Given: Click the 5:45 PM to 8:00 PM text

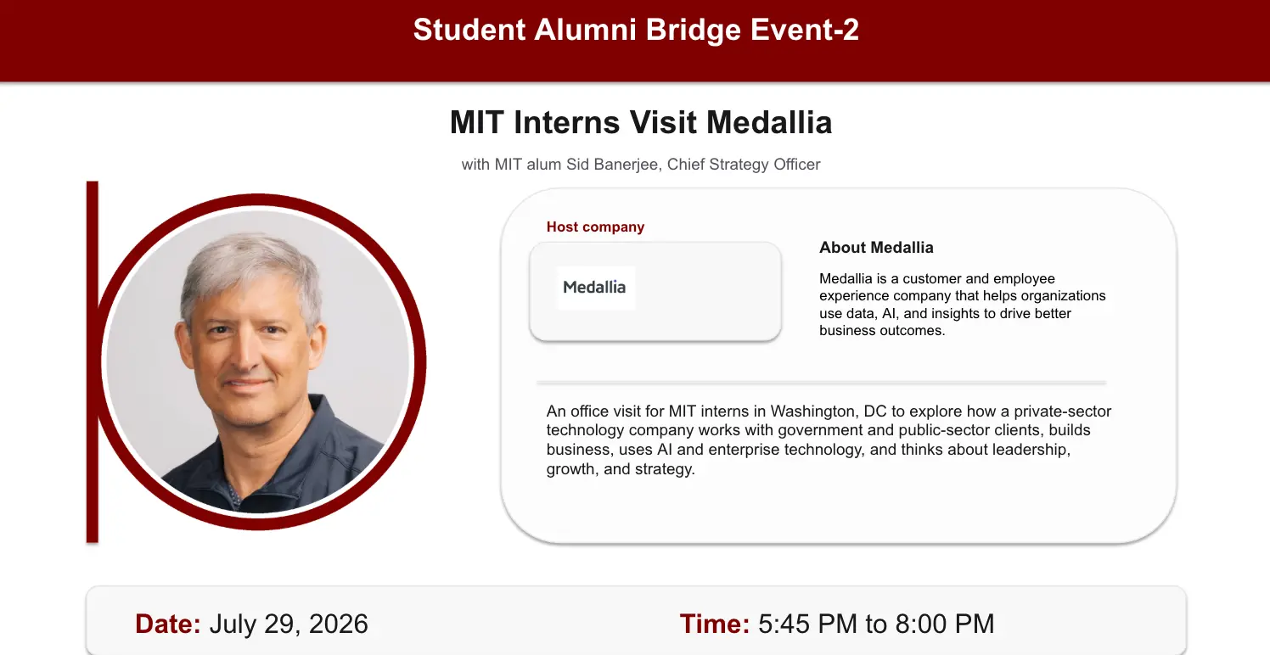Looking at the screenshot, I should point(876,624).
